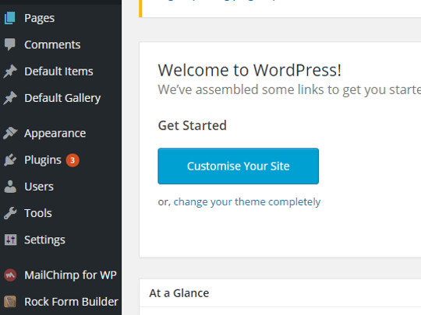The height and width of the screenshot is (315, 421).
Task: Click the Plugins plug icon
Action: 10,160
